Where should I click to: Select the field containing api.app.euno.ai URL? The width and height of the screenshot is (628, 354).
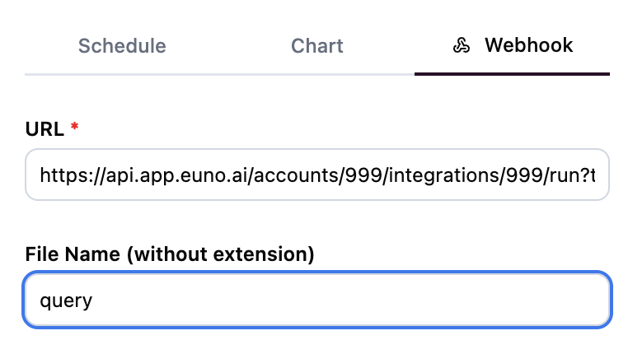pyautogui.click(x=317, y=175)
